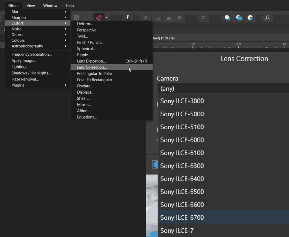
Task: Open the Help menu
Action: (x=70, y=6)
